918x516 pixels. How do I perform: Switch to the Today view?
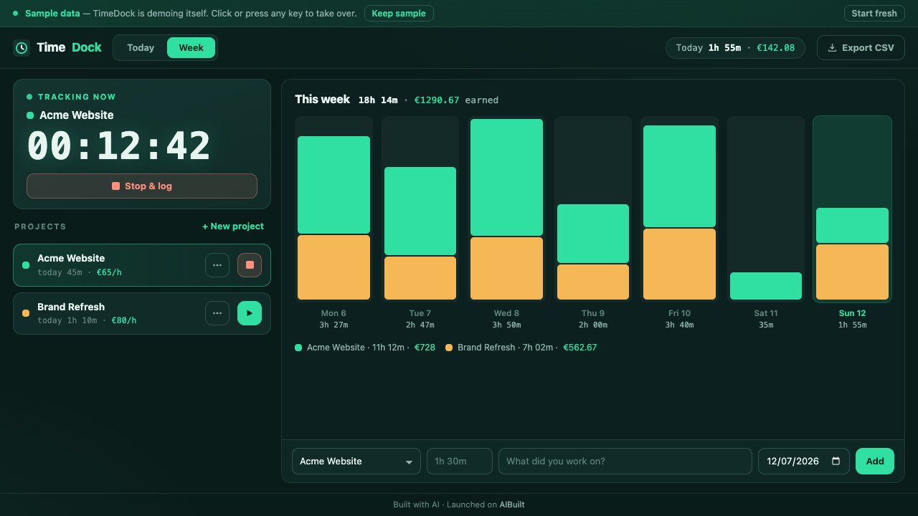(x=141, y=48)
